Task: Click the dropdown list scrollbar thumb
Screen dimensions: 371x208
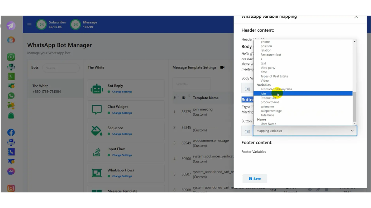Action: [354, 107]
